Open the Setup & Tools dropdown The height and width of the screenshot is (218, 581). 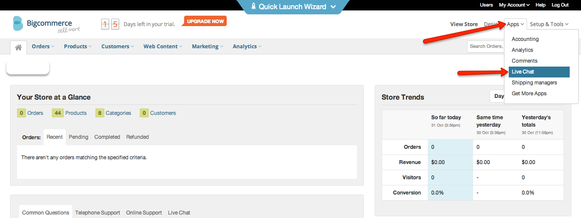point(549,24)
